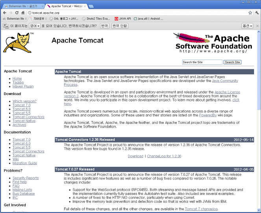Expand the language dropdown in translate bar

pos(35,26)
